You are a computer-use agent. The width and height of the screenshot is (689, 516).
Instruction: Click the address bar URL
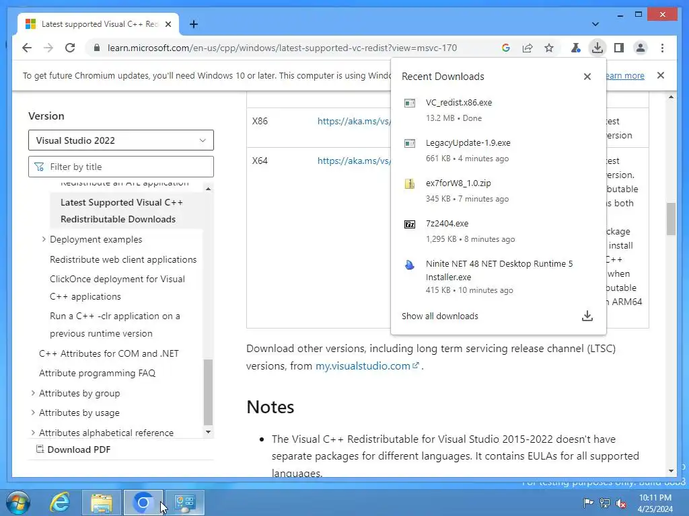pos(282,48)
